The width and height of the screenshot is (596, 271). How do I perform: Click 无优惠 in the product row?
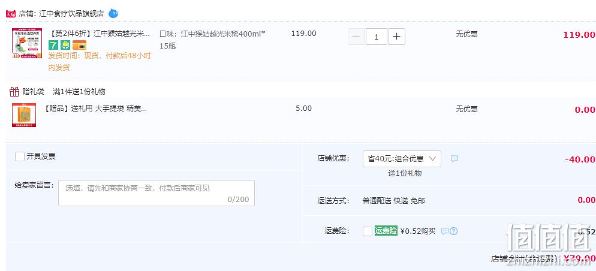466,34
